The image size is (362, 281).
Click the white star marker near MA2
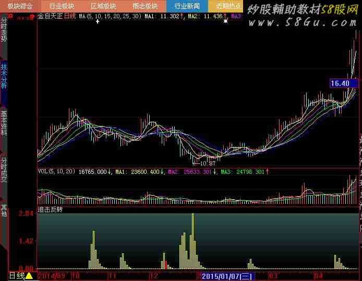click(x=225, y=21)
